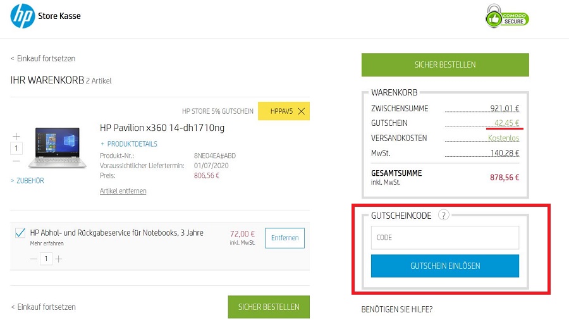Click the Kostenlos shipping cost value
The height and width of the screenshot is (320, 569).
(503, 138)
